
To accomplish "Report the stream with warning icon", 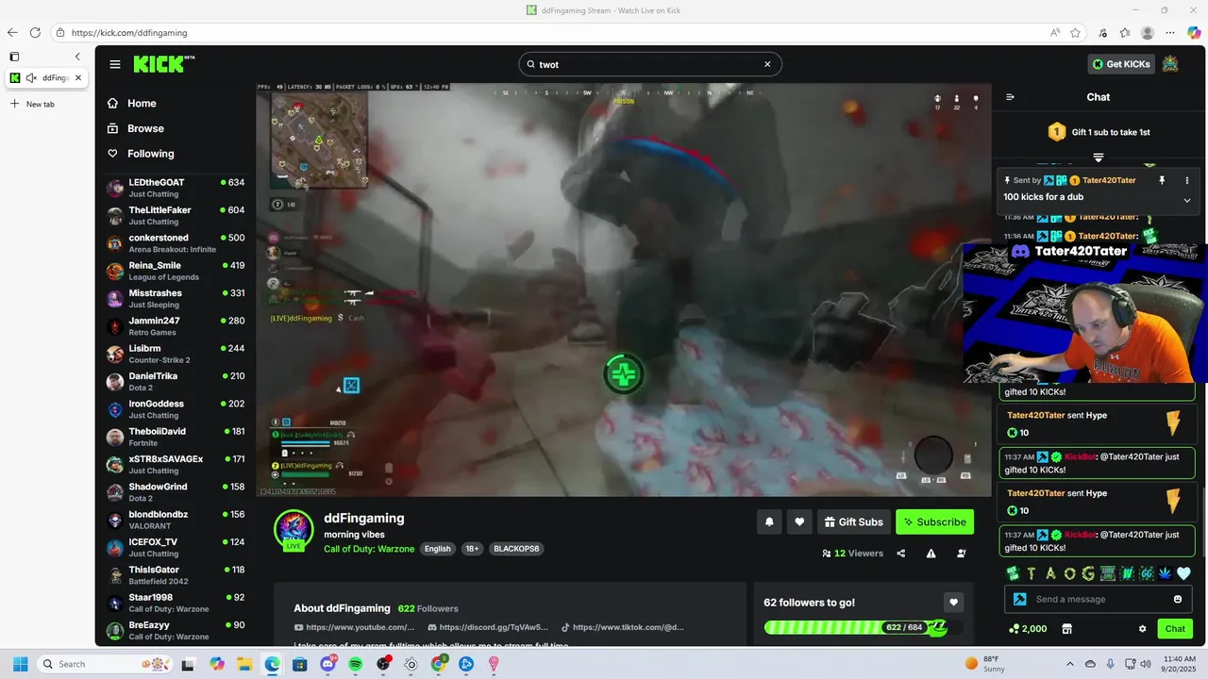I will (931, 554).
